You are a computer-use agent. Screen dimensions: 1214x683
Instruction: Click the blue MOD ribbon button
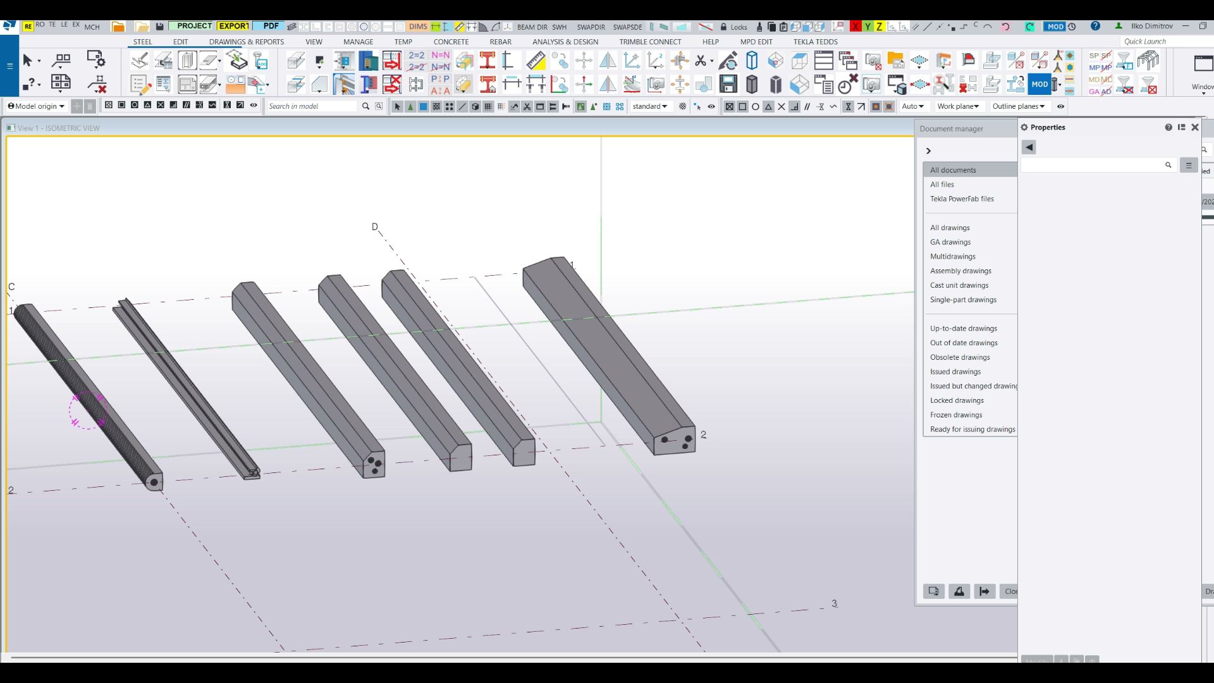(1039, 83)
